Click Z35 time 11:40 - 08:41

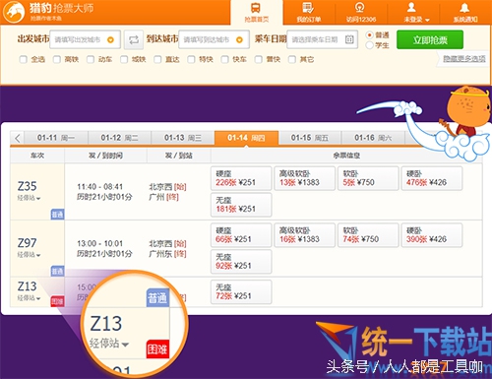click(99, 187)
